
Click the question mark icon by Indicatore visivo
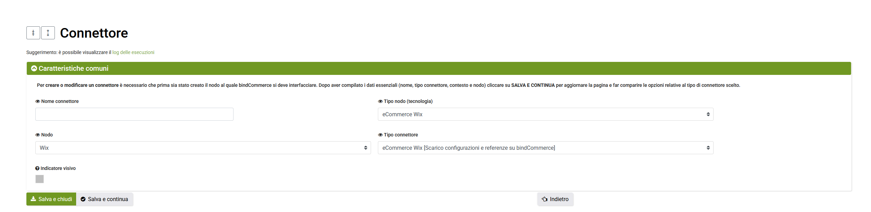click(37, 169)
